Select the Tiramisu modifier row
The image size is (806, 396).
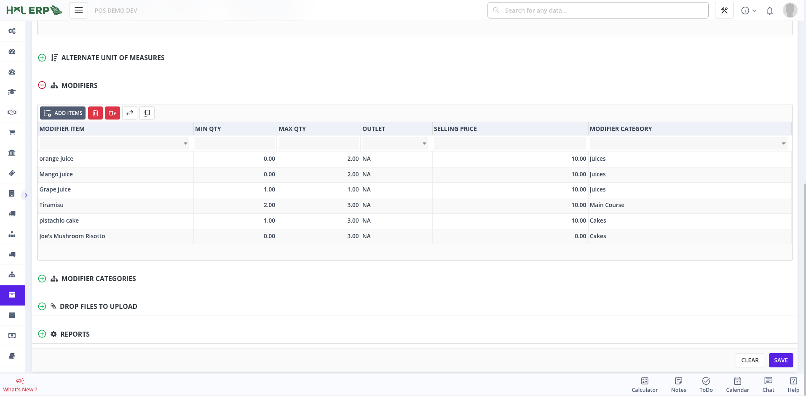coord(52,205)
